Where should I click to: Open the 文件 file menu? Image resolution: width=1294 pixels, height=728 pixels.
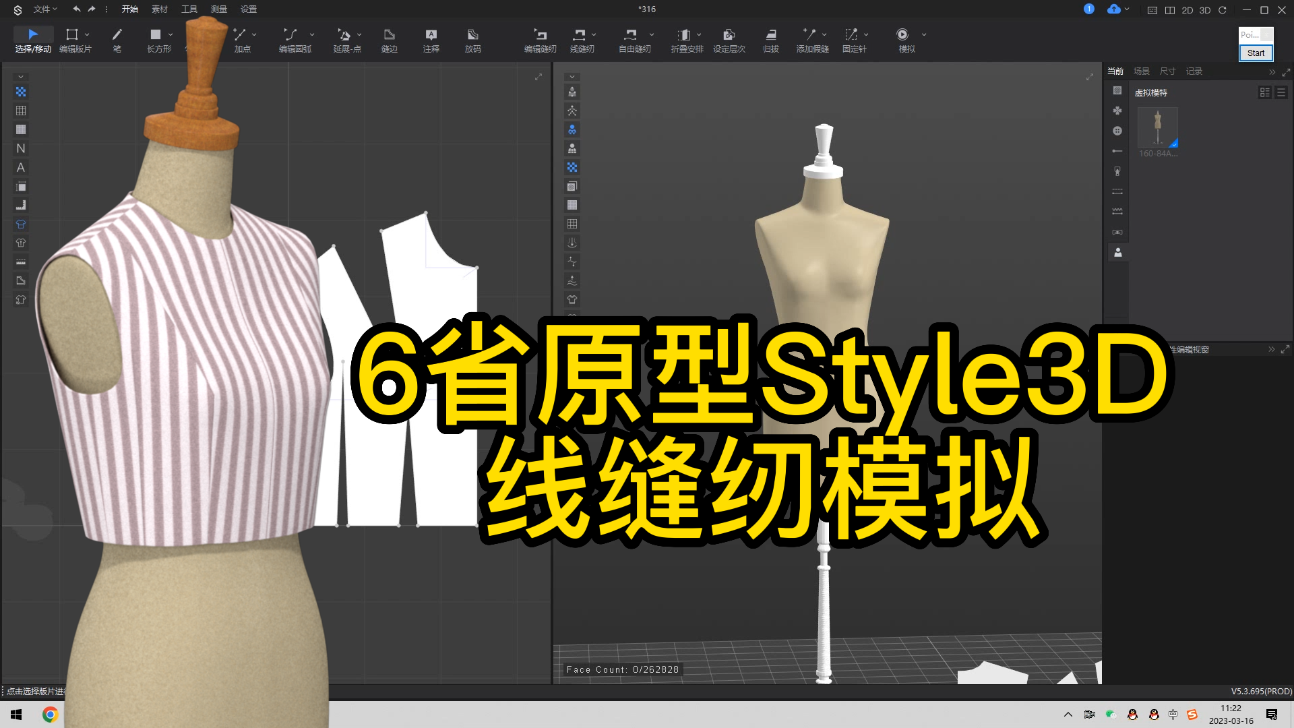[x=45, y=9]
